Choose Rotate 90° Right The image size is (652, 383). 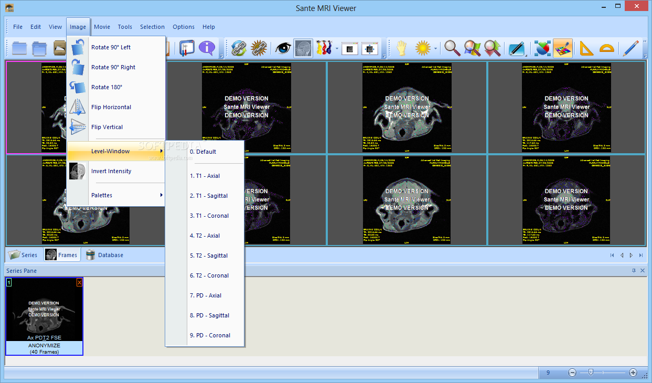(x=116, y=67)
